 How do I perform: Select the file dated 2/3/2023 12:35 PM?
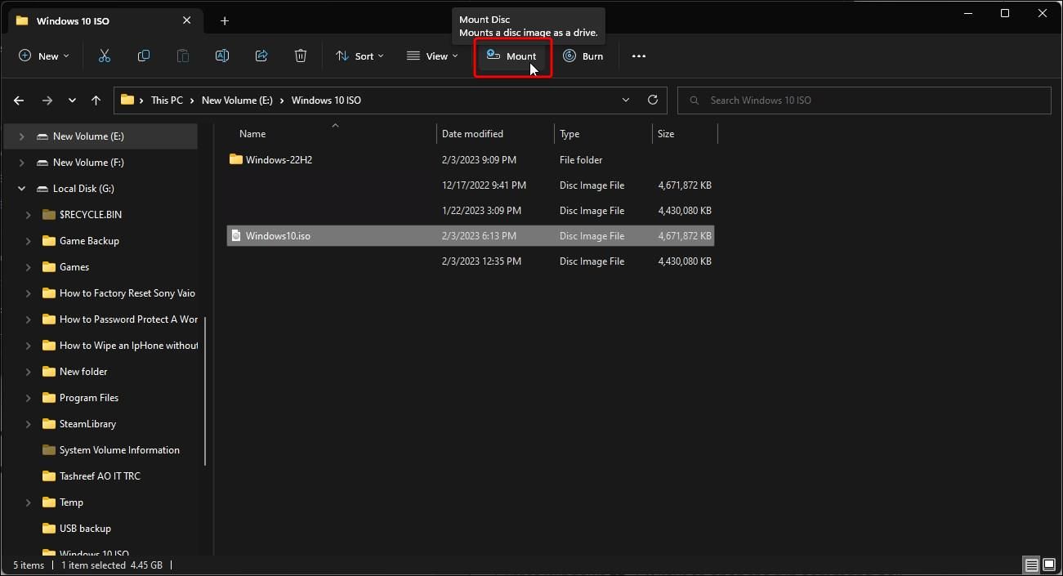coord(471,261)
